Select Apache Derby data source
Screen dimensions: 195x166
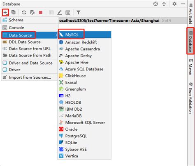(x=84, y=56)
